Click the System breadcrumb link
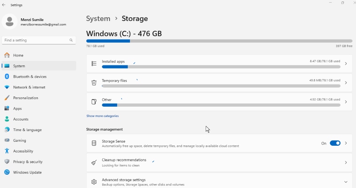Image resolution: width=356 pixels, height=188 pixels. click(98, 19)
